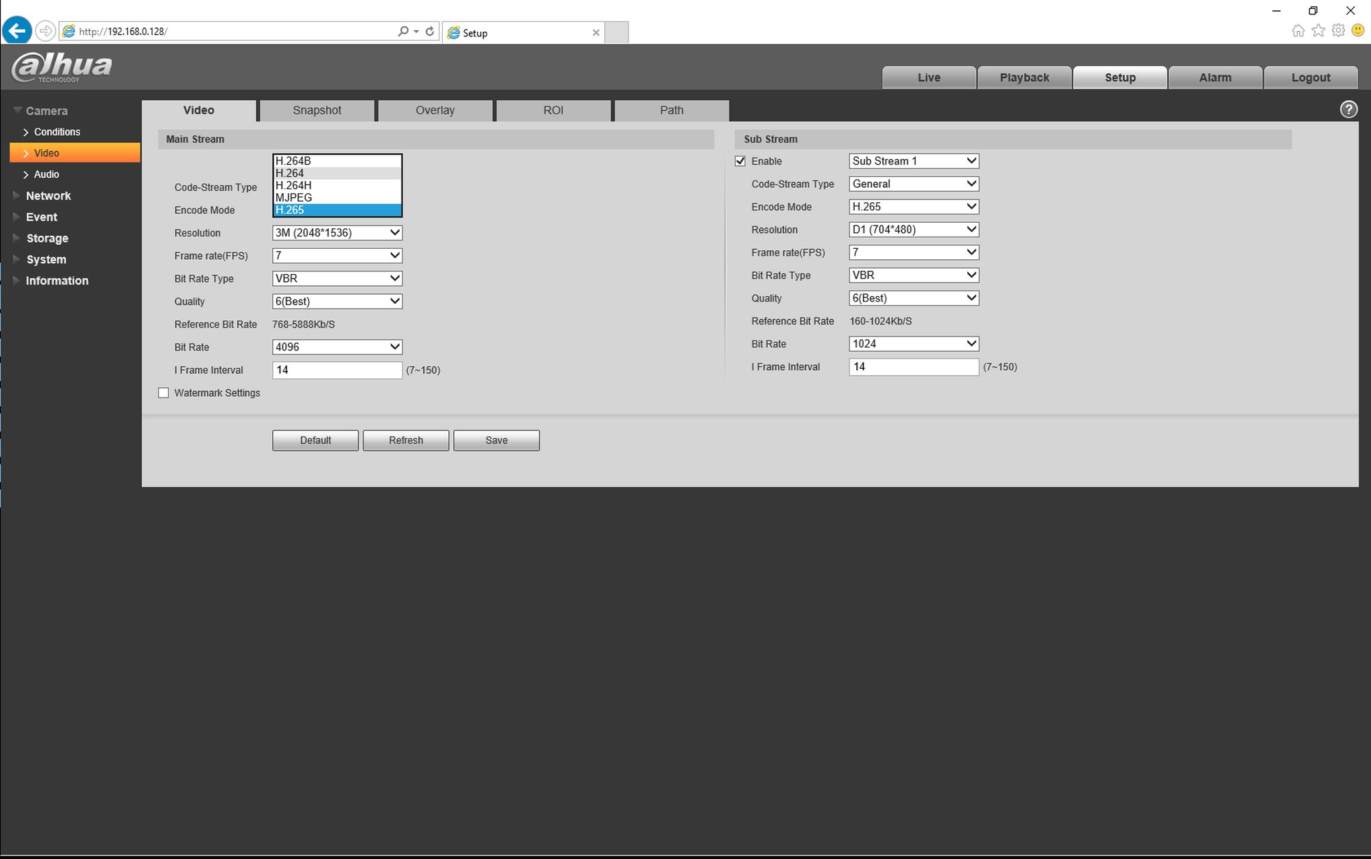Open browser tools gear icon
1371x859 pixels.
click(x=1337, y=31)
